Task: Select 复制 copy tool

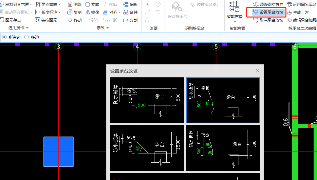Action: pyautogui.click(x=74, y=12)
